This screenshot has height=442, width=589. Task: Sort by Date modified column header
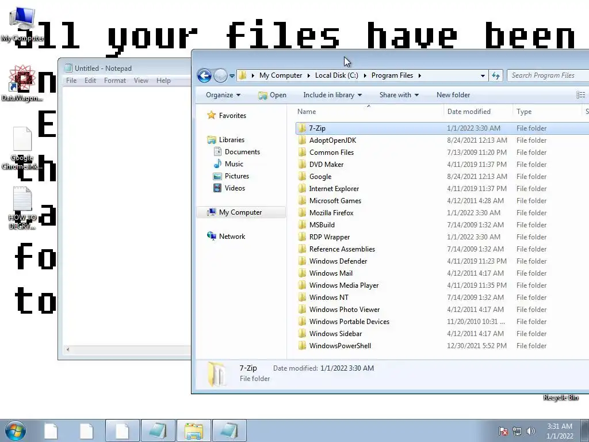click(469, 112)
